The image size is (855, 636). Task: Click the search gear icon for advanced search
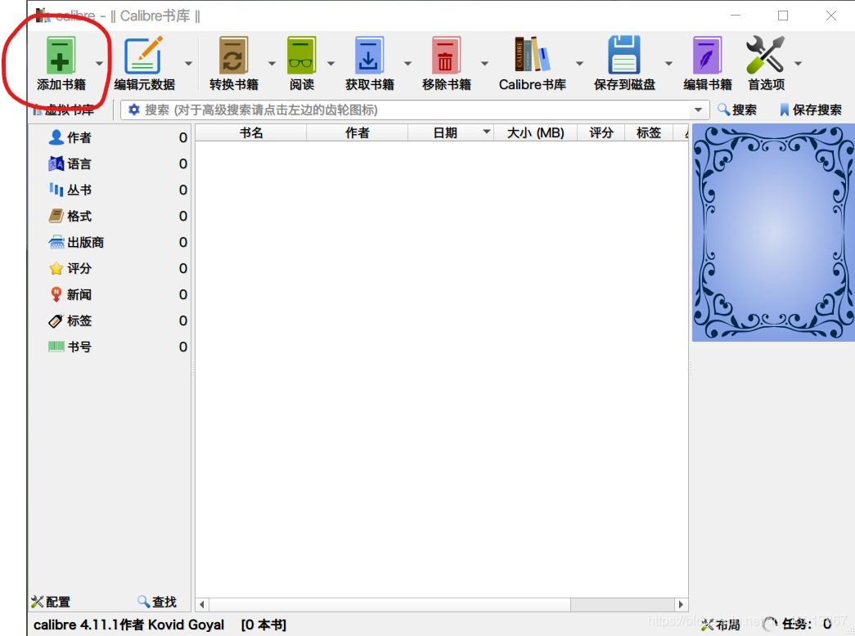134,110
